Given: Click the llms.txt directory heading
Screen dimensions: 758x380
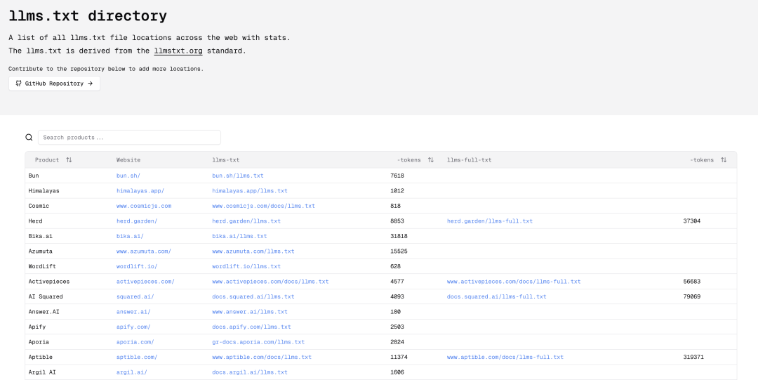Looking at the screenshot, I should coord(88,15).
